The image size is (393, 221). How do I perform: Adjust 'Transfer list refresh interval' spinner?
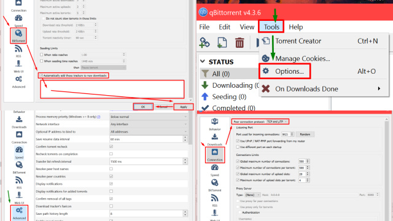(x=185, y=161)
